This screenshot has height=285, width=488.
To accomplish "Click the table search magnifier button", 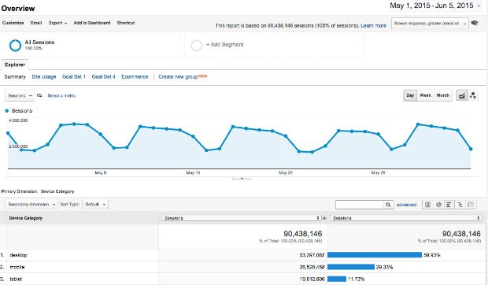I will click(x=388, y=205).
